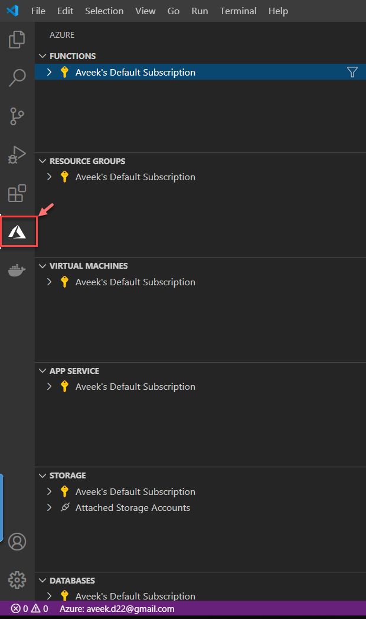
Task: Open the Source Control view
Action: 17,116
